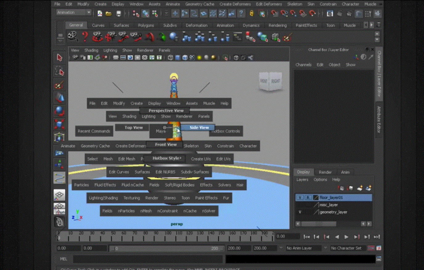
Task: Switch to the Anim layer tab
Action: pos(345,172)
